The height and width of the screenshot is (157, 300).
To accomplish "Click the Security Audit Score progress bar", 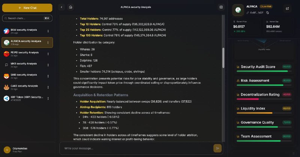I will click(264, 71).
